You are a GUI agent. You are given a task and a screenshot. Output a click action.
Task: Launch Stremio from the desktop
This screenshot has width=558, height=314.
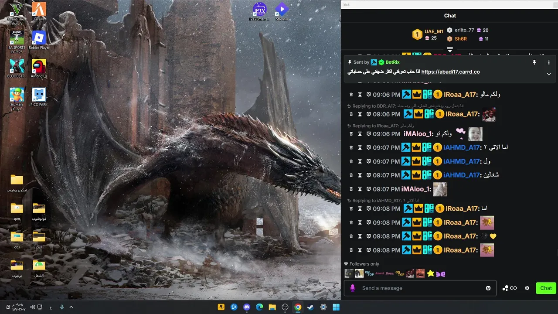(x=282, y=12)
